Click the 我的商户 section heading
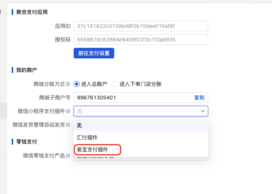The image size is (272, 194). (26, 70)
